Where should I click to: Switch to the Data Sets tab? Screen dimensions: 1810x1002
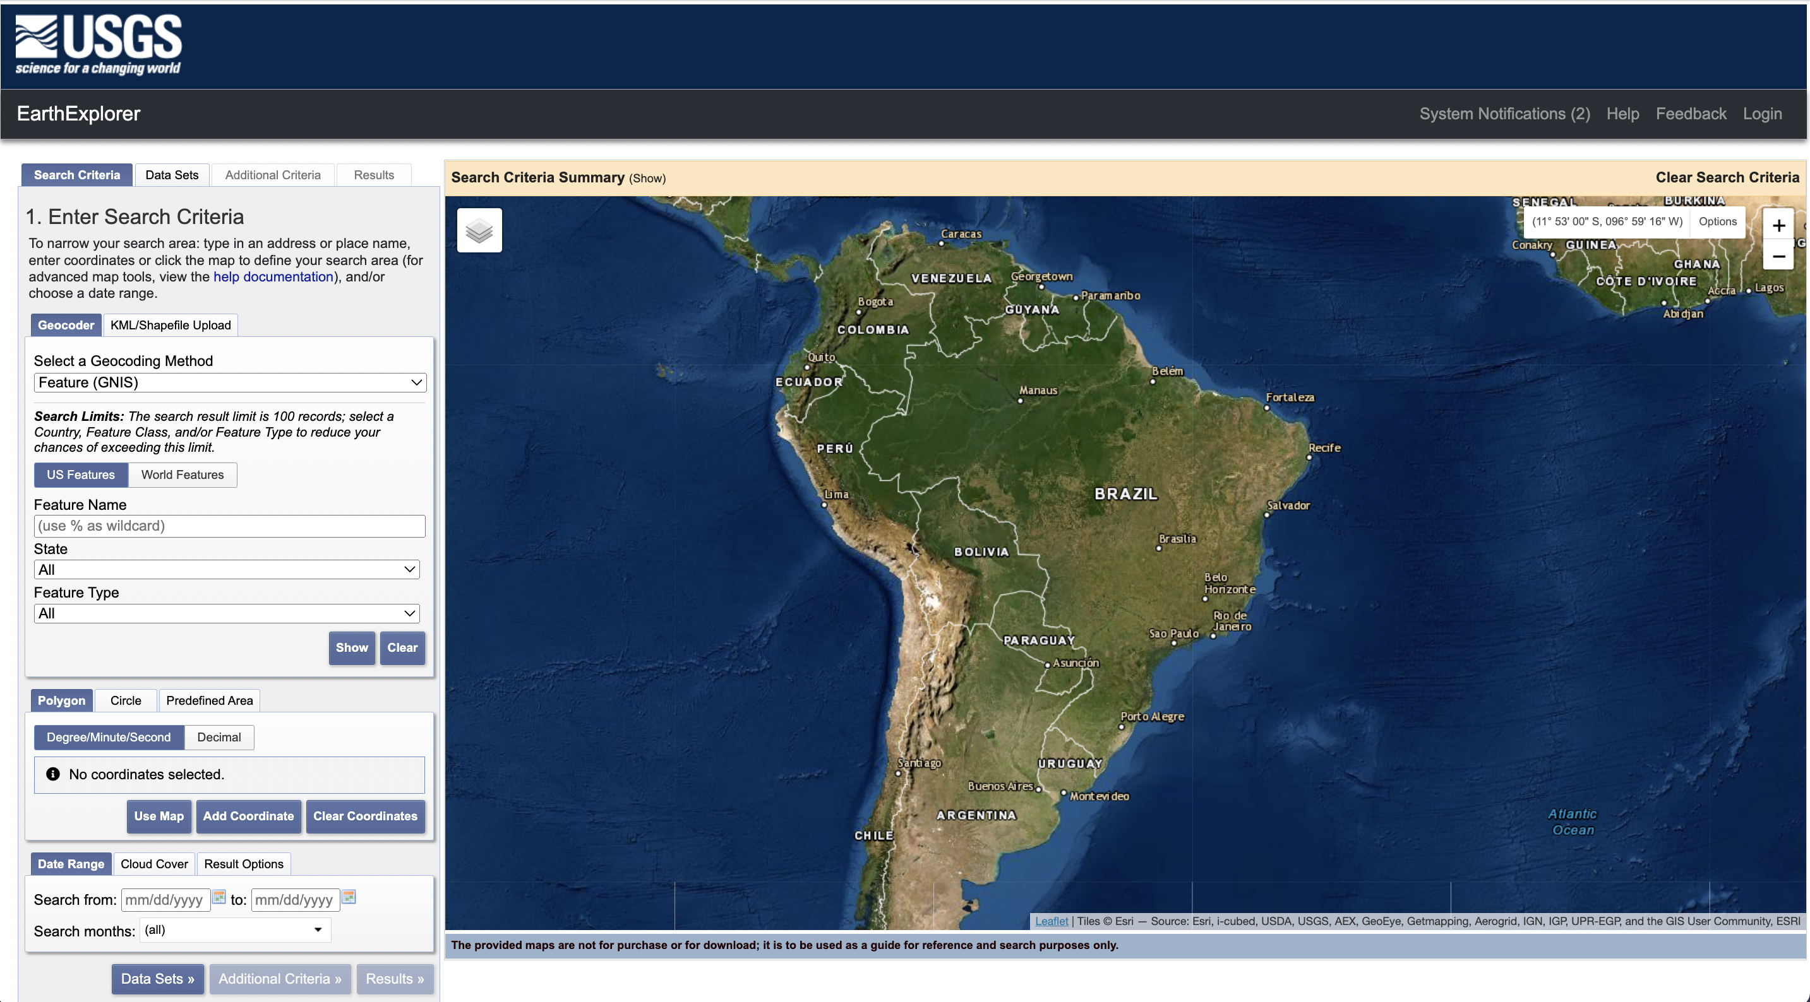pyautogui.click(x=171, y=175)
